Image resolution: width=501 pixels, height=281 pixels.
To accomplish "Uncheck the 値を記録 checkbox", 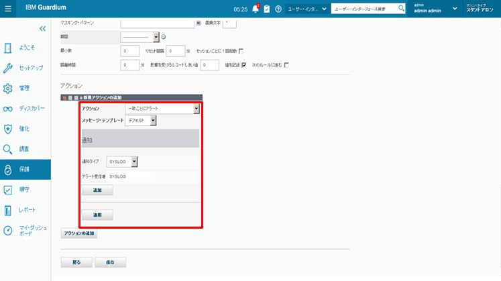I will [x=244, y=65].
